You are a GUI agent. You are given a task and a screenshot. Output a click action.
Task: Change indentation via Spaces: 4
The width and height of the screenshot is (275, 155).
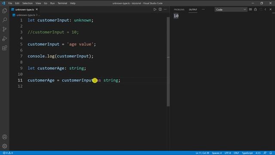point(217,153)
